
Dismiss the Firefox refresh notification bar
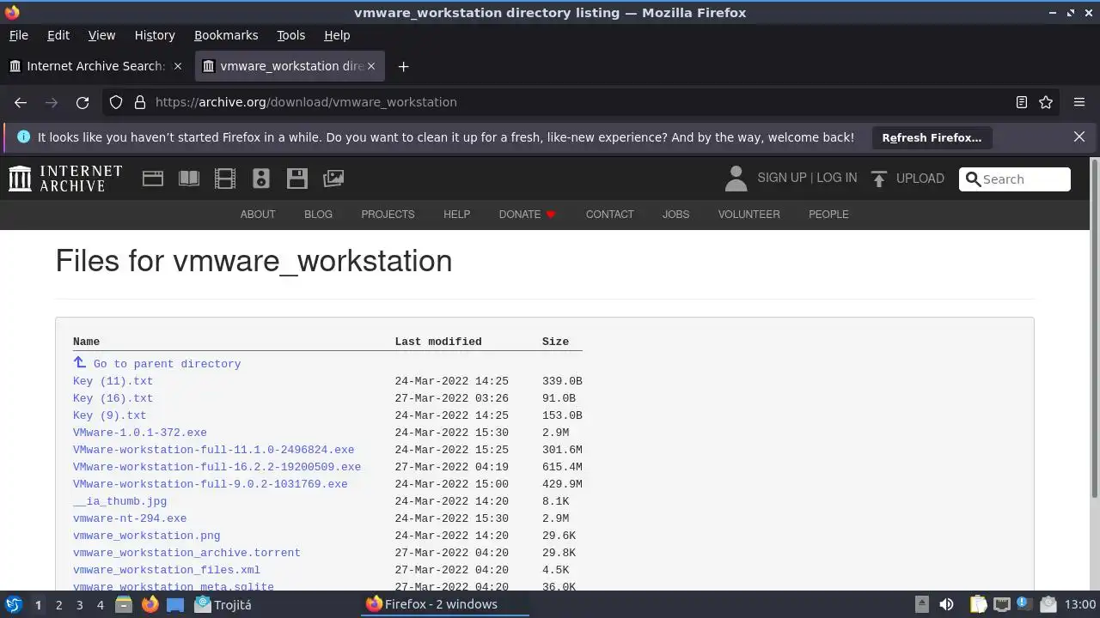pos(1079,137)
